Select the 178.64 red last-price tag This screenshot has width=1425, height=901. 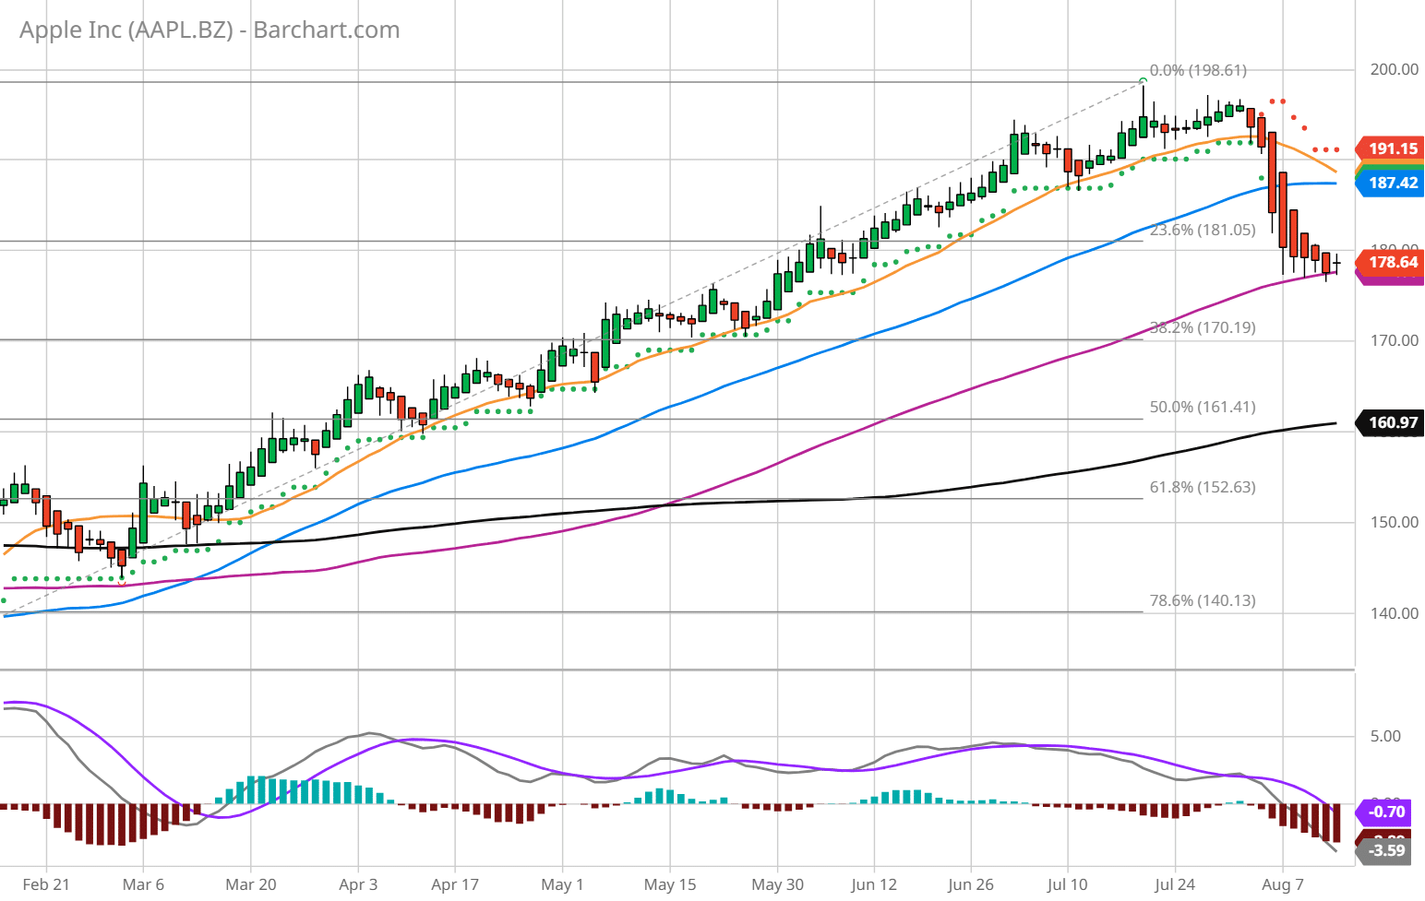(x=1390, y=262)
